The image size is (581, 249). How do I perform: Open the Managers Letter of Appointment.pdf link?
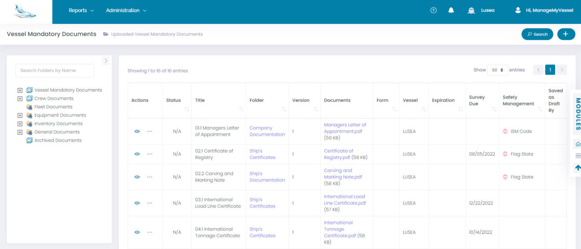(x=345, y=128)
